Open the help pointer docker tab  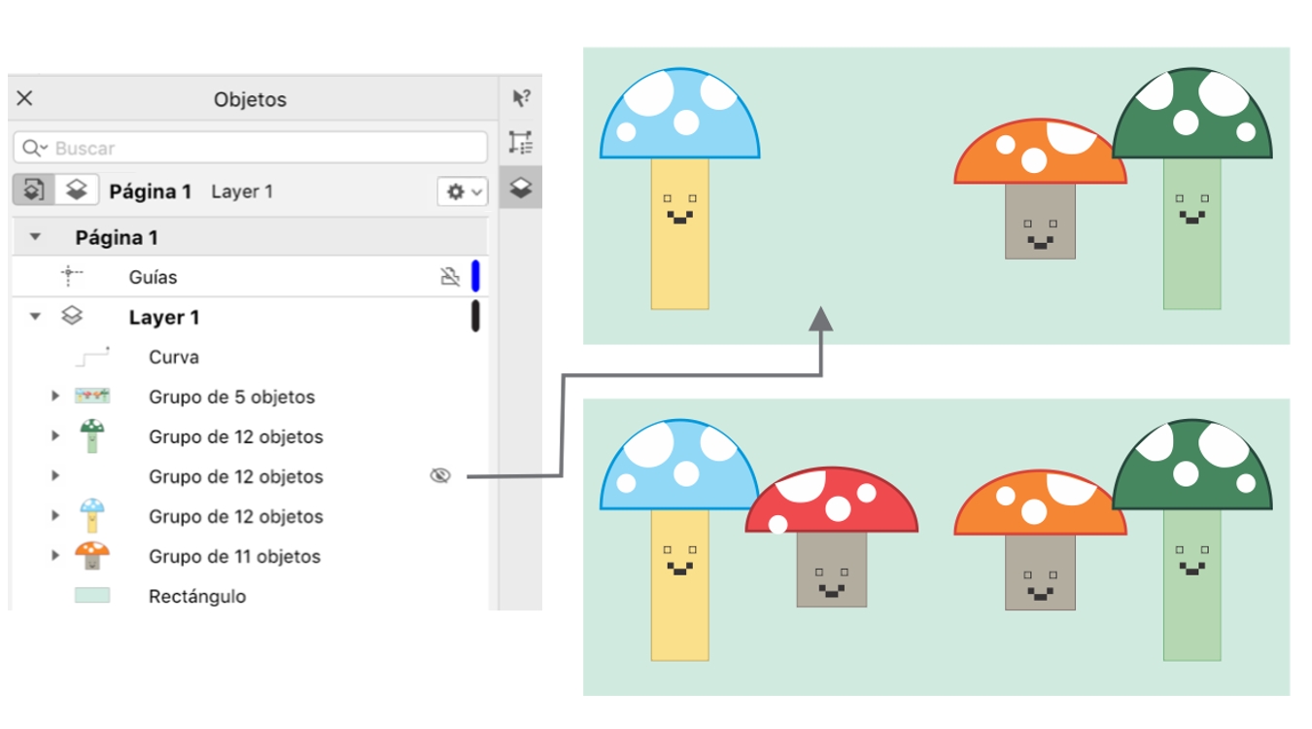pyautogui.click(x=521, y=98)
